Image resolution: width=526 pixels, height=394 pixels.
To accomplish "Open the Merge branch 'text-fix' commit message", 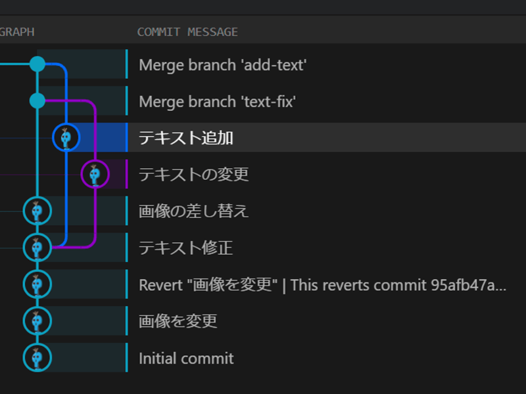I will (x=217, y=102).
